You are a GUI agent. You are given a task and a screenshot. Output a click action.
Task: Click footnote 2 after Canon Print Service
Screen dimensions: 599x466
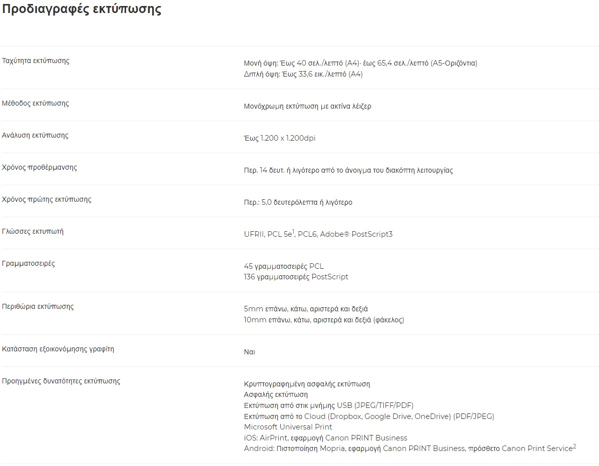pos(574,446)
